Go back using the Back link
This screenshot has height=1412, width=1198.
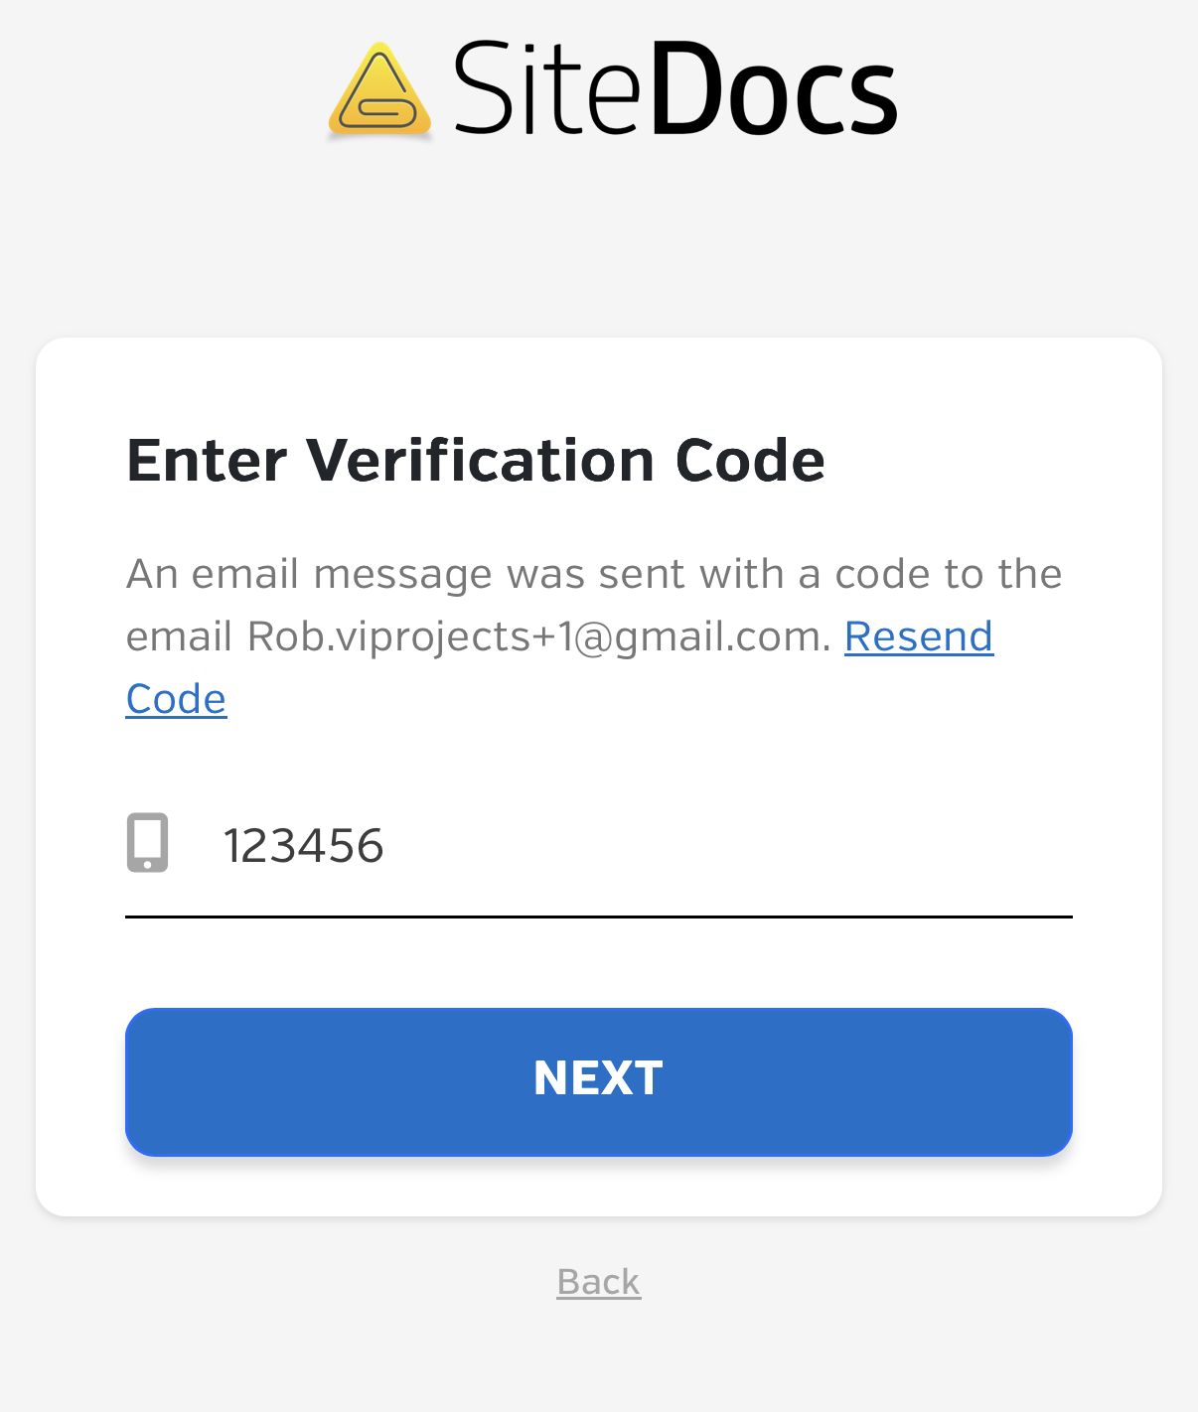pyautogui.click(x=598, y=1282)
